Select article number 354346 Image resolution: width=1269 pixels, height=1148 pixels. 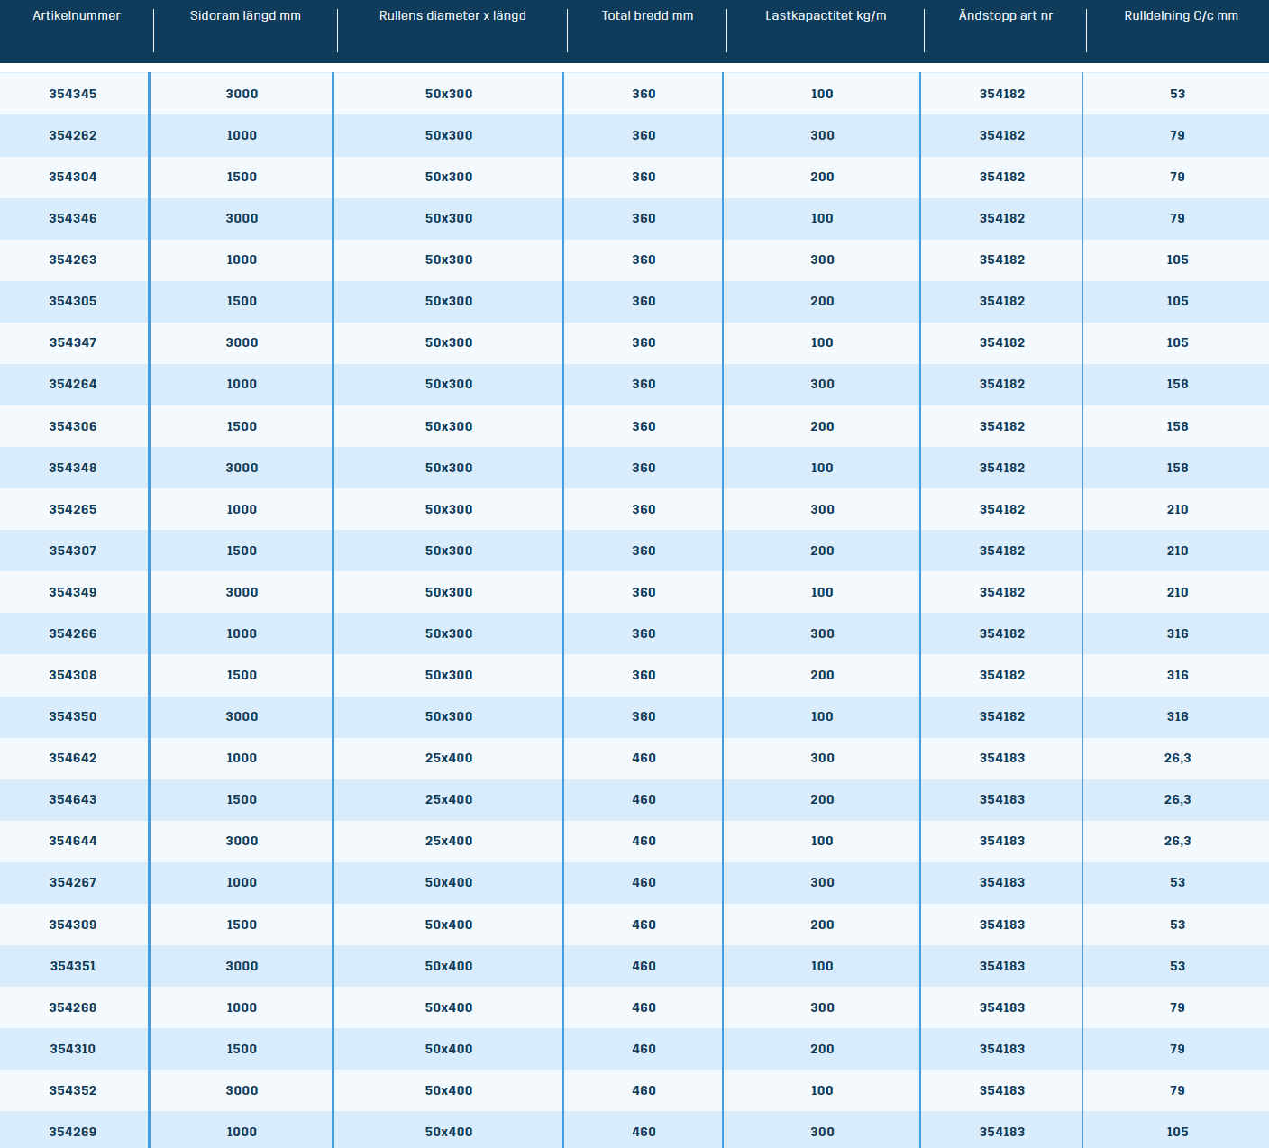73,218
